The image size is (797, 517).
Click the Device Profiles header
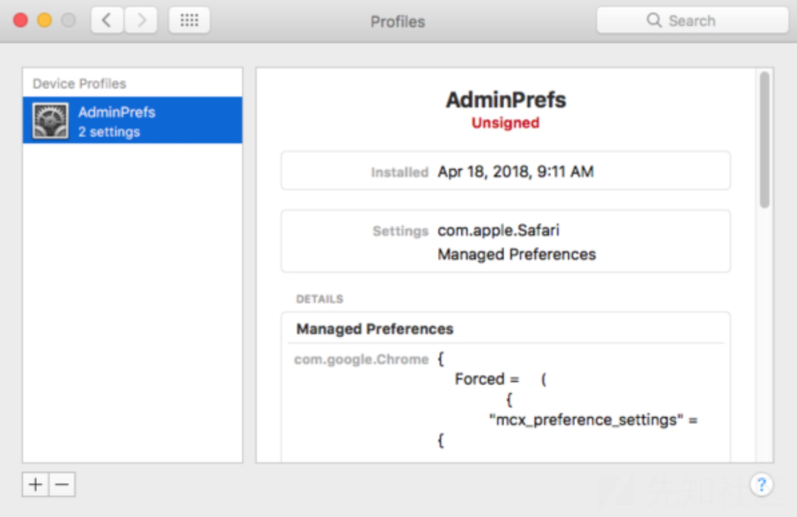(79, 84)
